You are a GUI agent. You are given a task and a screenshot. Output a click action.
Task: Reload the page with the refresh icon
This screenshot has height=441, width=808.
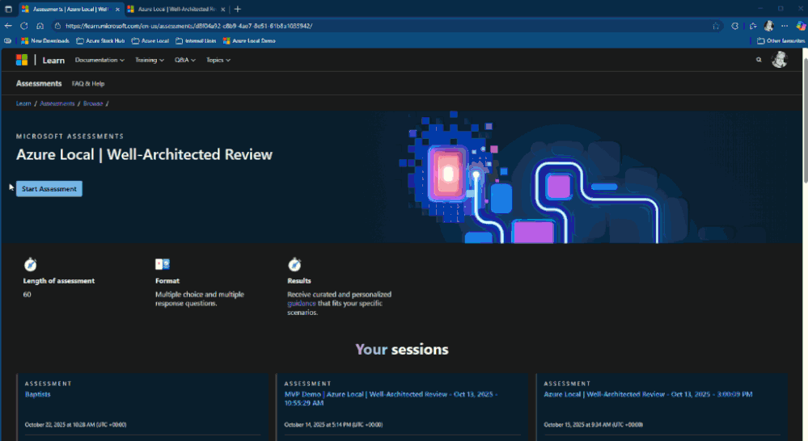click(23, 26)
